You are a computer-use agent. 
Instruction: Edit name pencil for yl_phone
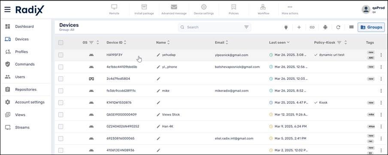158,67
